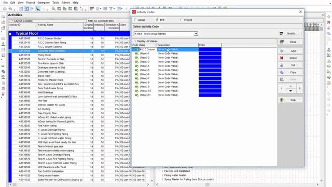Click the red Risks icon in the left sidebar

pos(3,94)
